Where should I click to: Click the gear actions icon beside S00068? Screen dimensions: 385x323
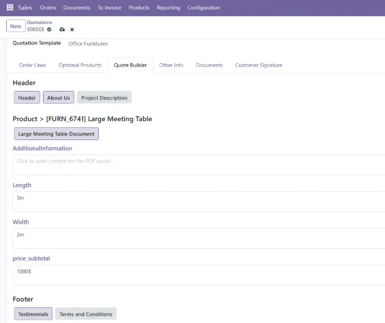point(49,30)
